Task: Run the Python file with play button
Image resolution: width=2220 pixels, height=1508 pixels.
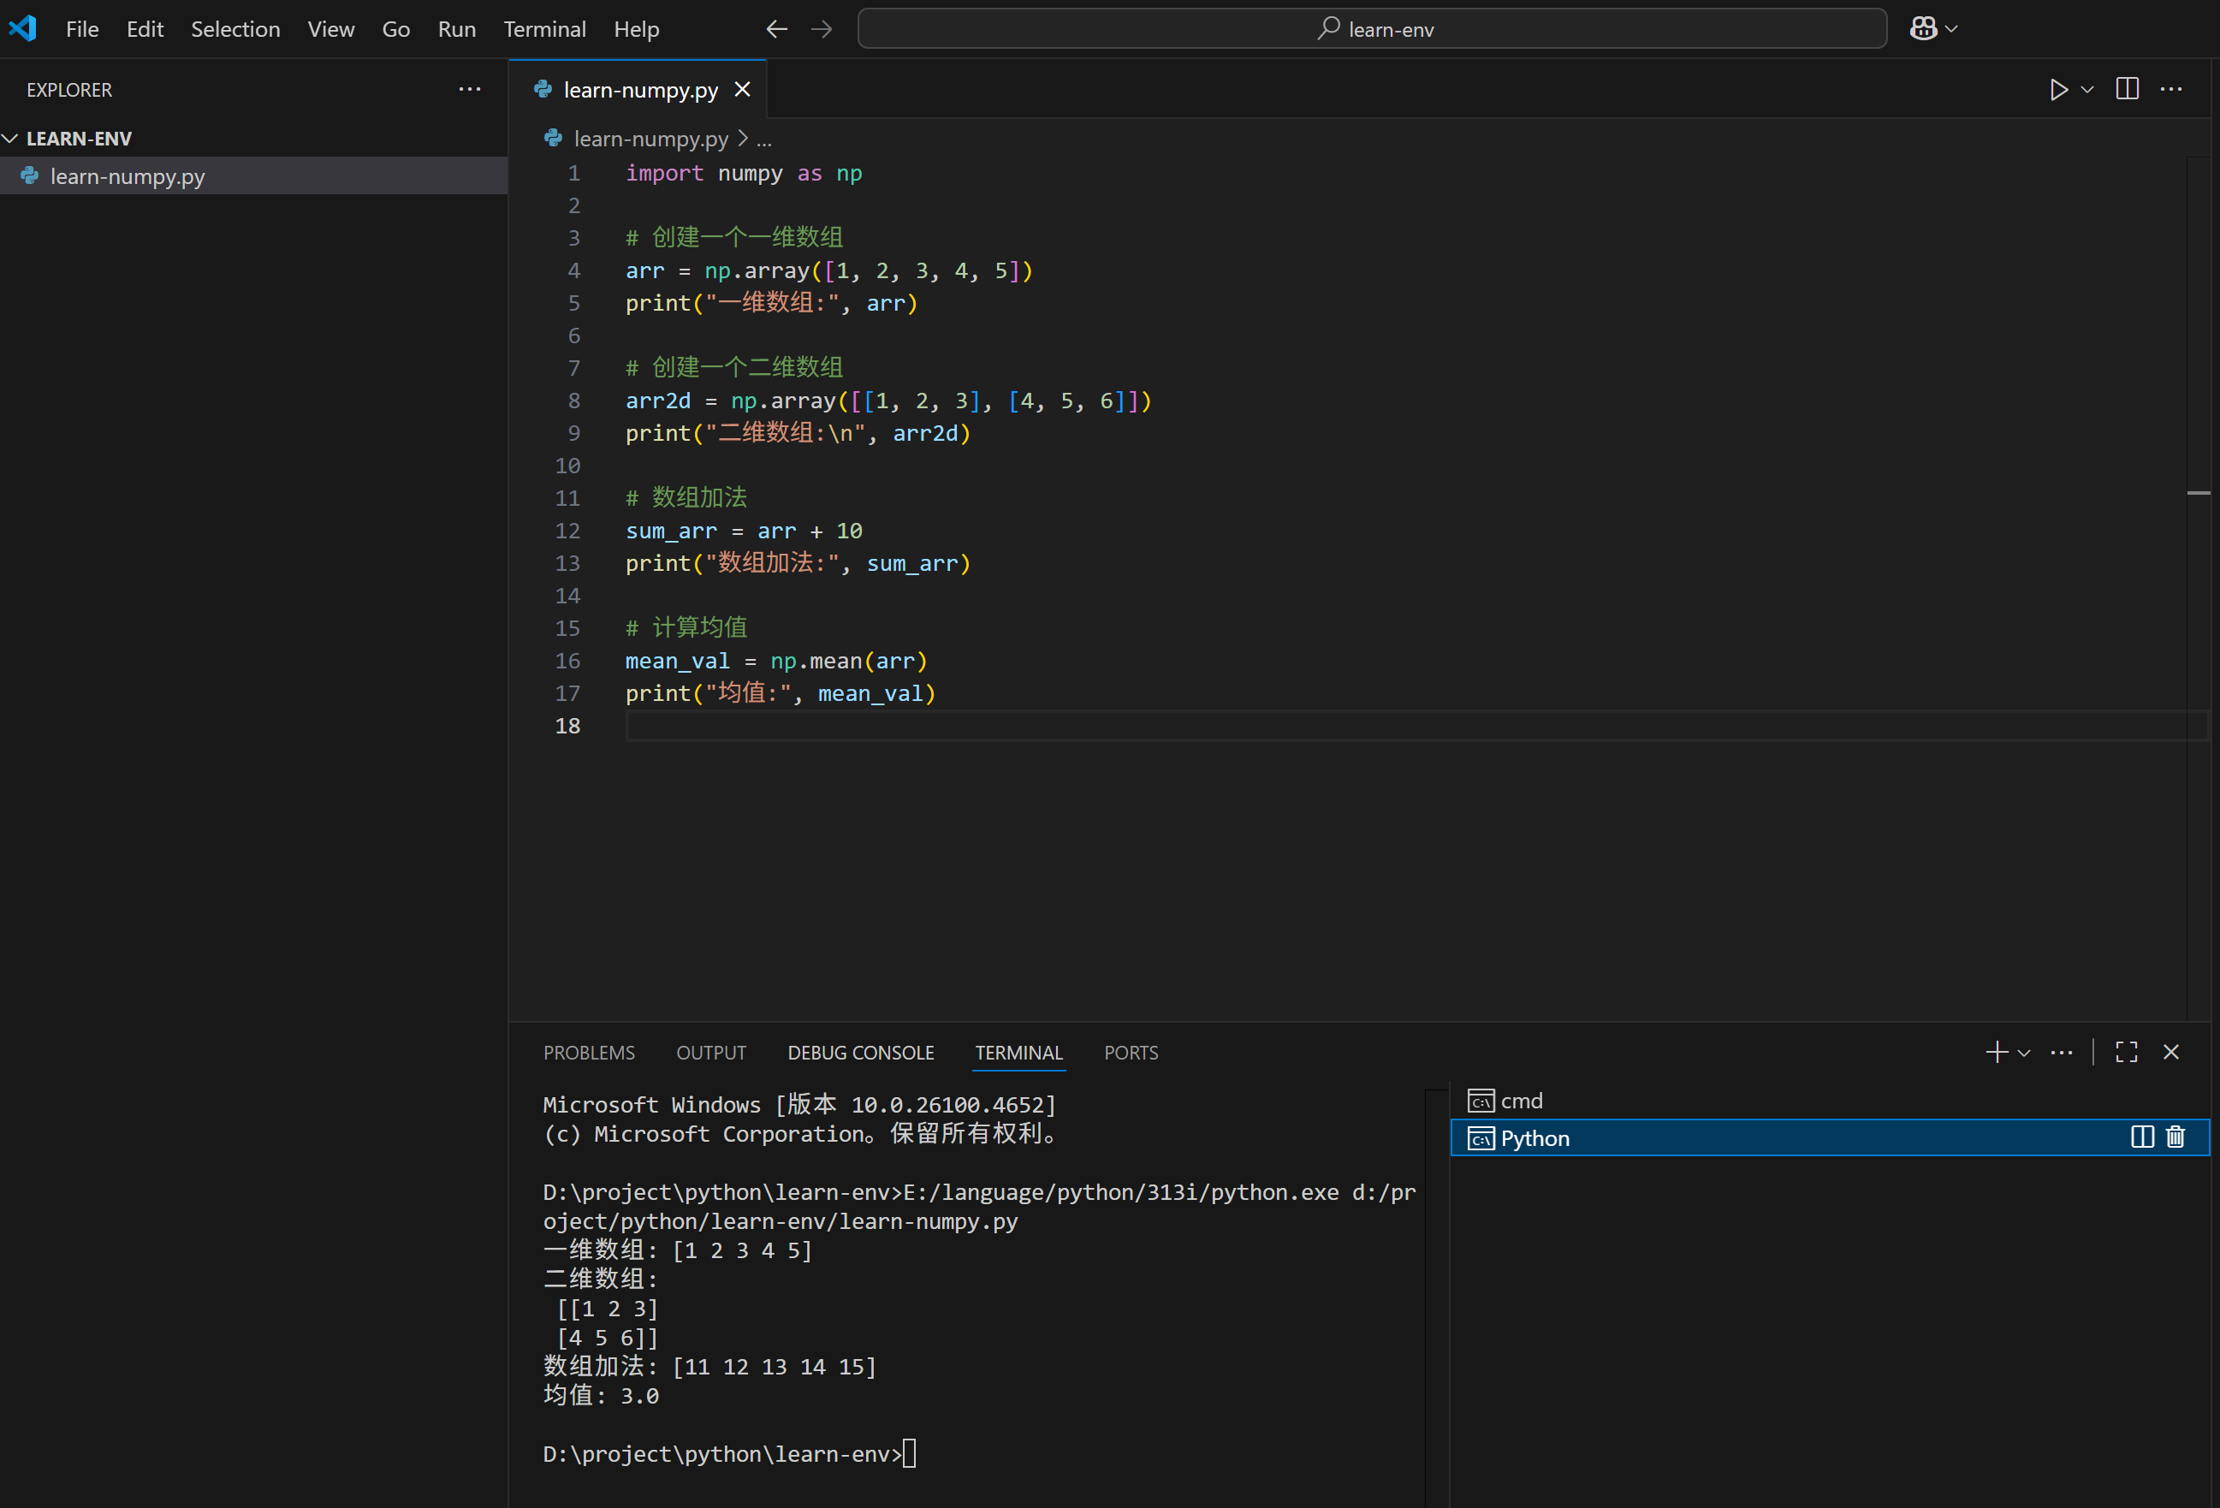Action: pyautogui.click(x=2058, y=89)
